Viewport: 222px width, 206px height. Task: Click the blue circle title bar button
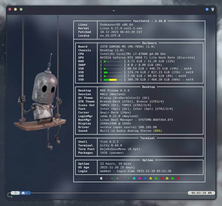207,9
